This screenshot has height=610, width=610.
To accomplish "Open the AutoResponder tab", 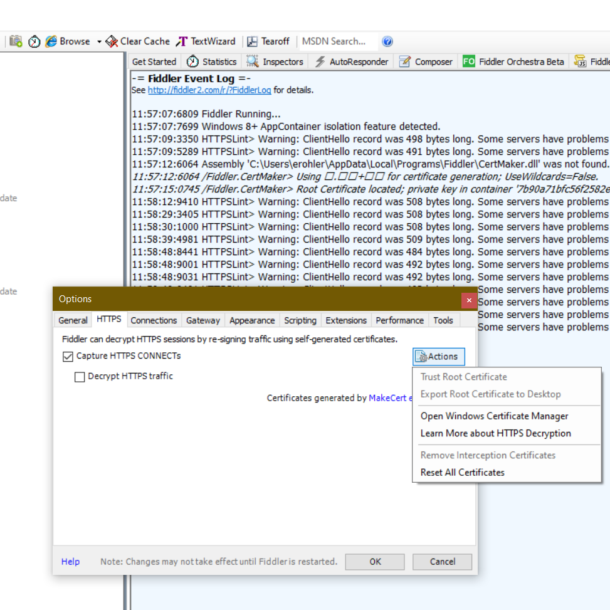I will (x=352, y=62).
